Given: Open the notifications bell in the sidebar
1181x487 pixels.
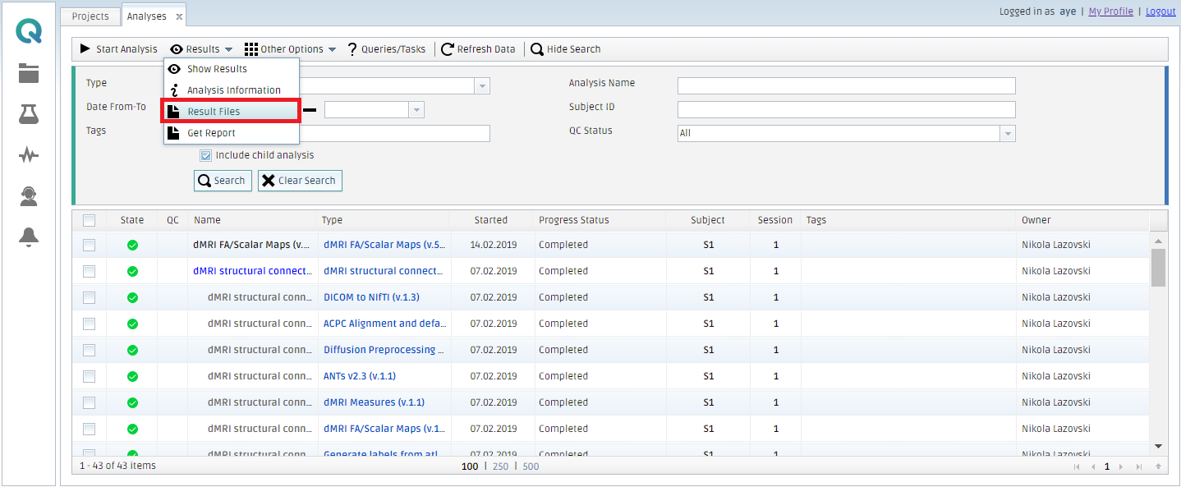Looking at the screenshot, I should (29, 237).
